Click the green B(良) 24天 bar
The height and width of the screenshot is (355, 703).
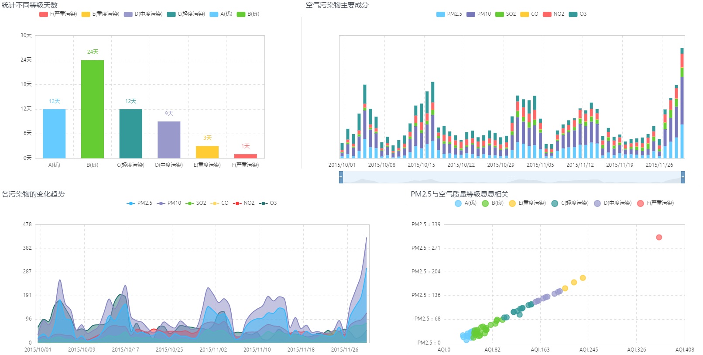pyautogui.click(x=93, y=109)
